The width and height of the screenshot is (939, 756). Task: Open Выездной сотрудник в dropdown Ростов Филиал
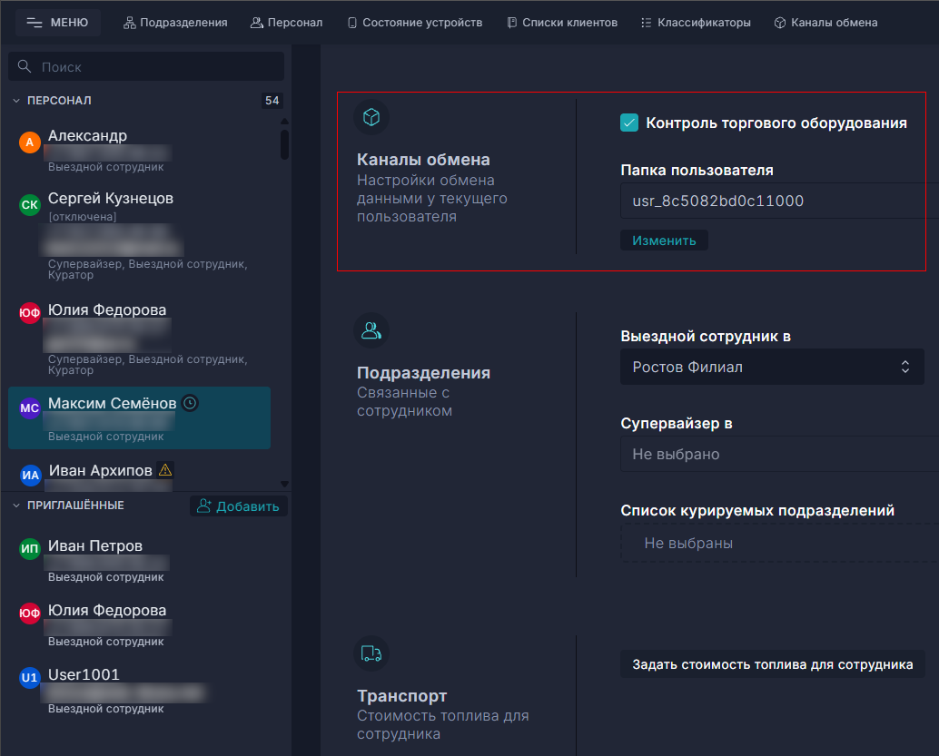click(773, 367)
